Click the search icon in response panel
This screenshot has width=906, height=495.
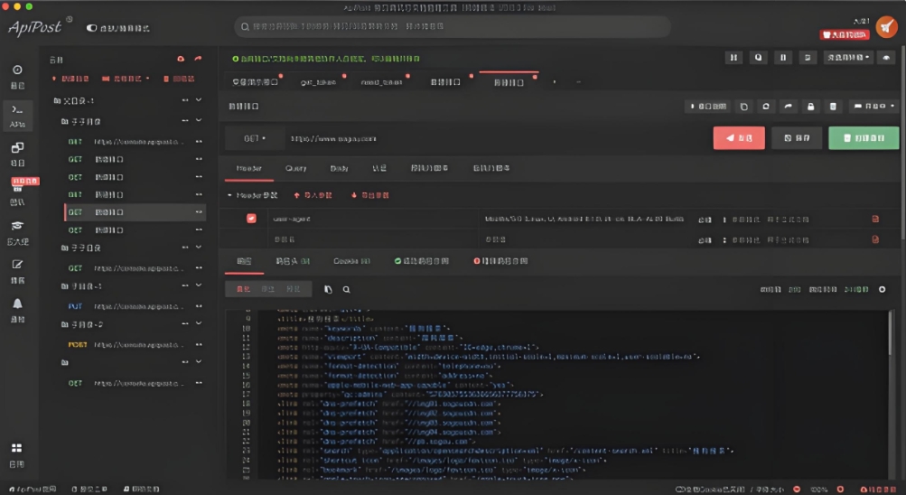(x=346, y=290)
